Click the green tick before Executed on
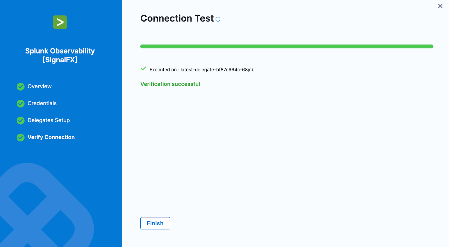Screen dimensions: 449x247 point(143,69)
